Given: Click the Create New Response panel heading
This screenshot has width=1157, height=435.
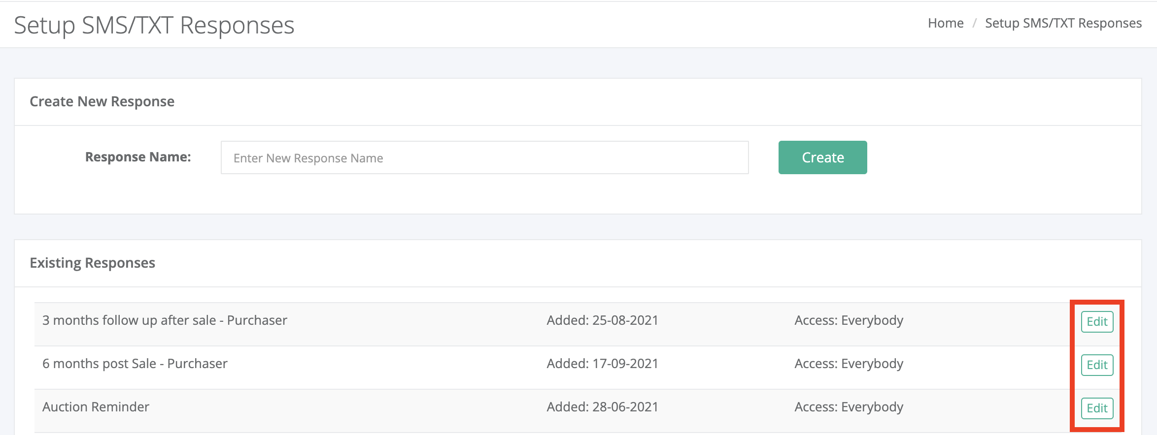Looking at the screenshot, I should tap(102, 101).
